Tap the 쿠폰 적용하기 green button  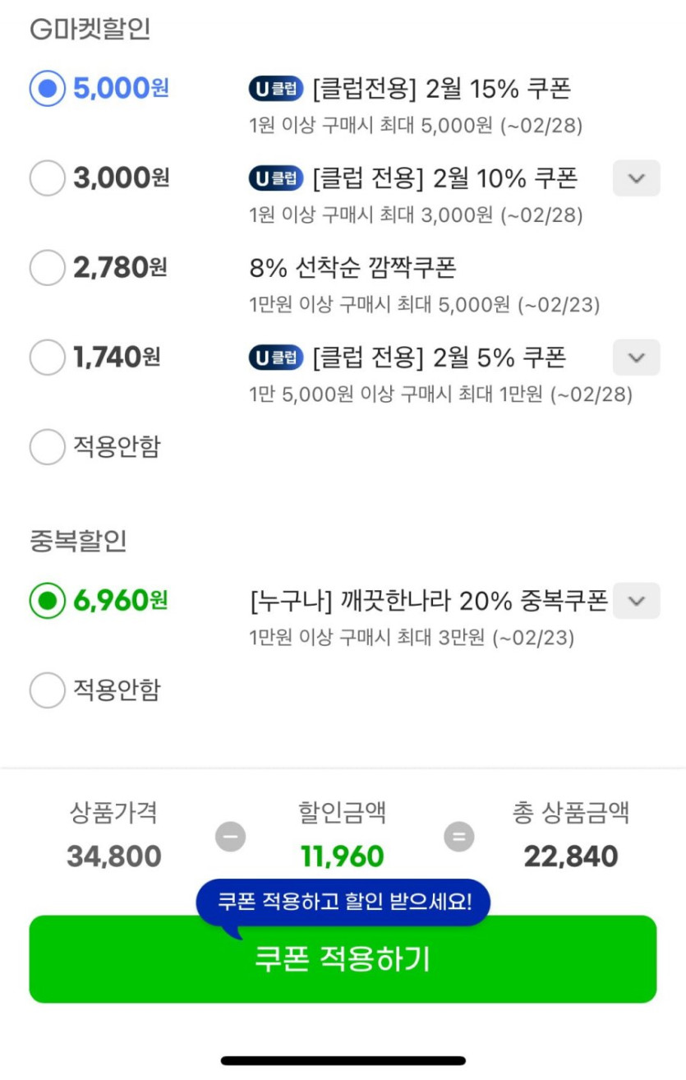pos(343,960)
